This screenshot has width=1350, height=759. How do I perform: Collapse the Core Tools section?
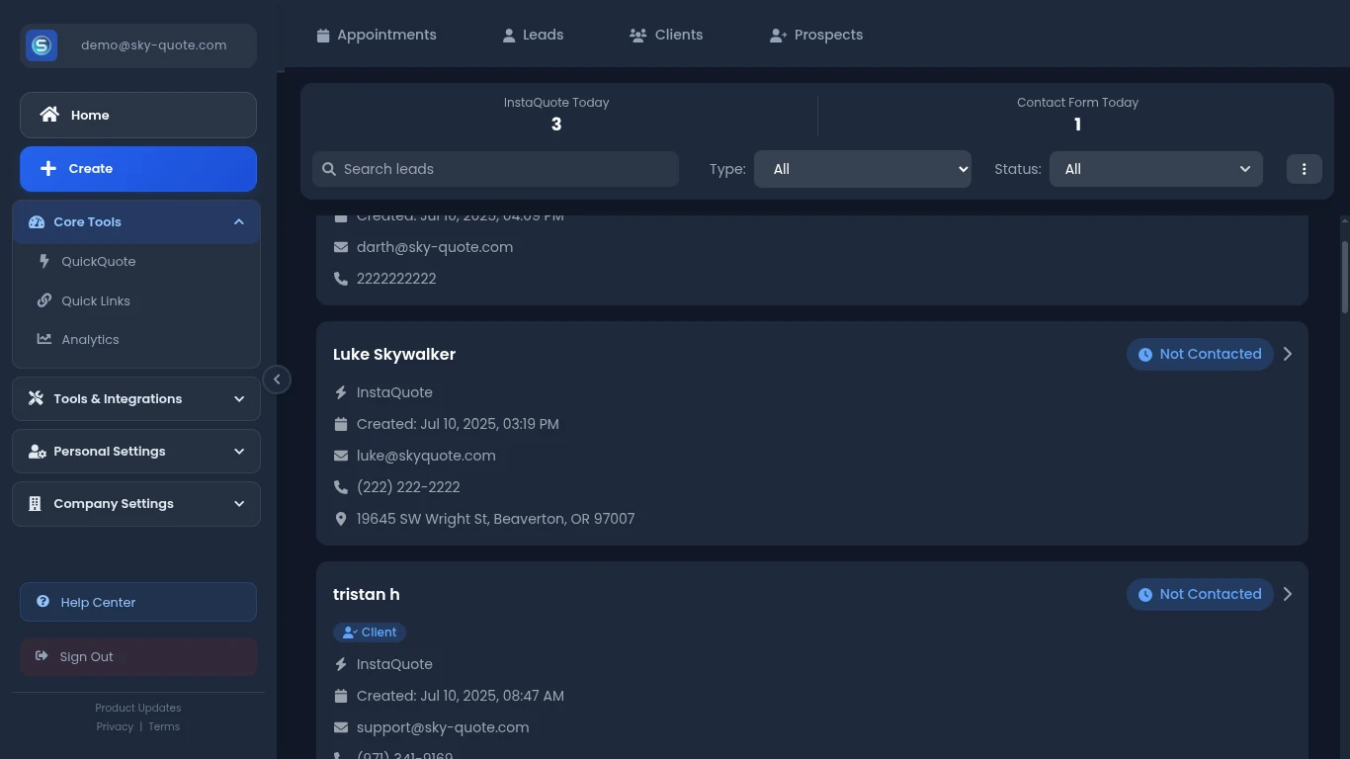[238, 221]
